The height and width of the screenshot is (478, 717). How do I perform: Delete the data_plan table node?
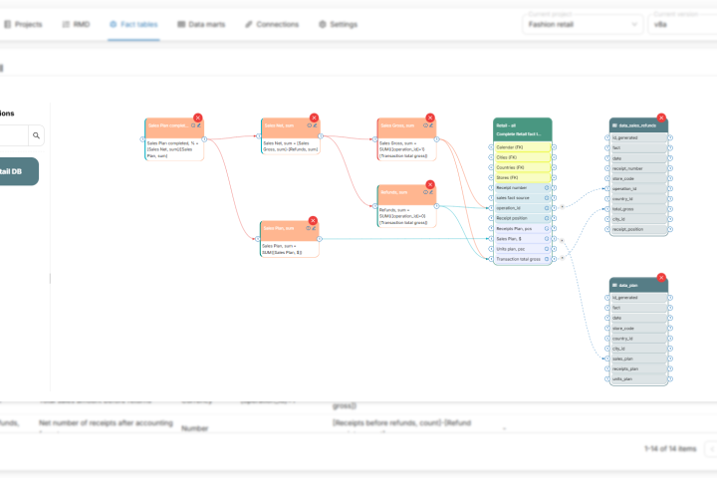(661, 277)
